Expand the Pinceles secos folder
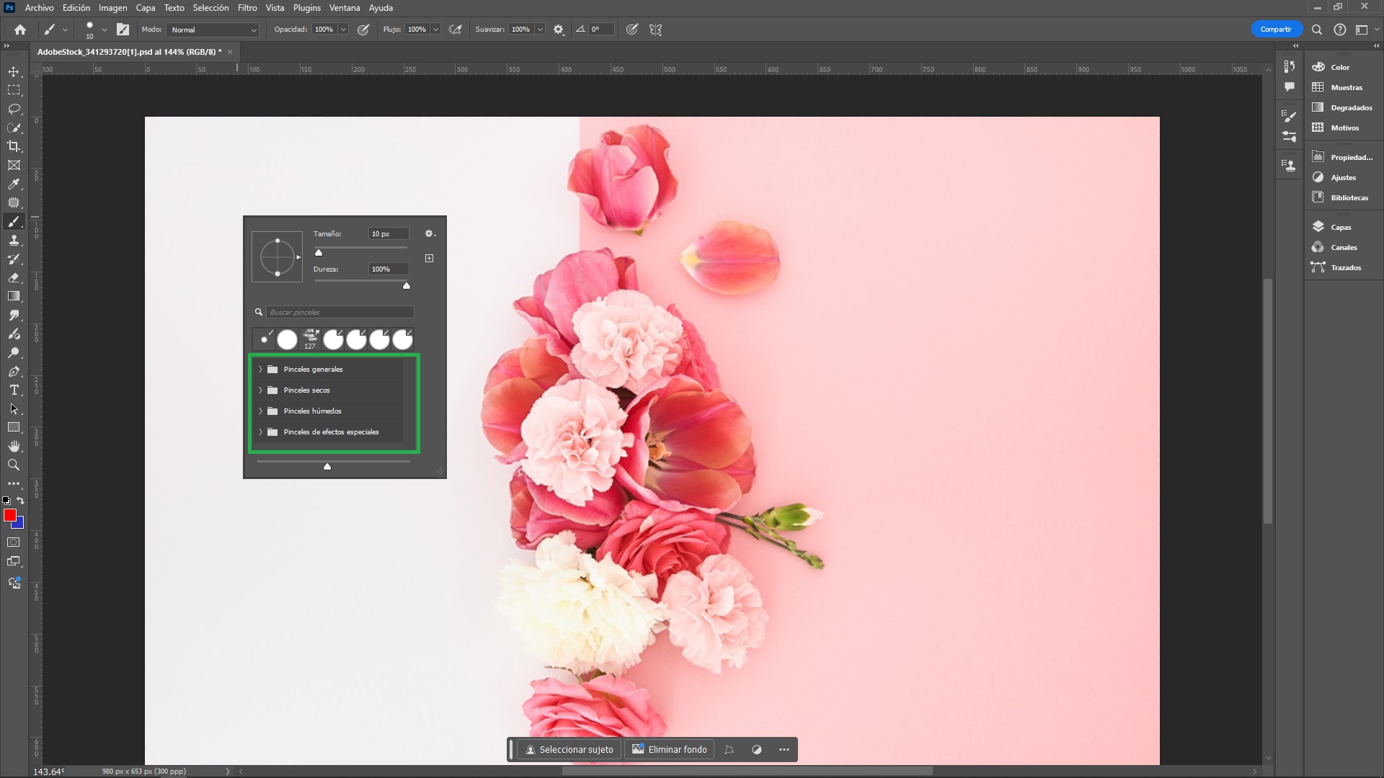The height and width of the screenshot is (778, 1384). pyautogui.click(x=260, y=390)
